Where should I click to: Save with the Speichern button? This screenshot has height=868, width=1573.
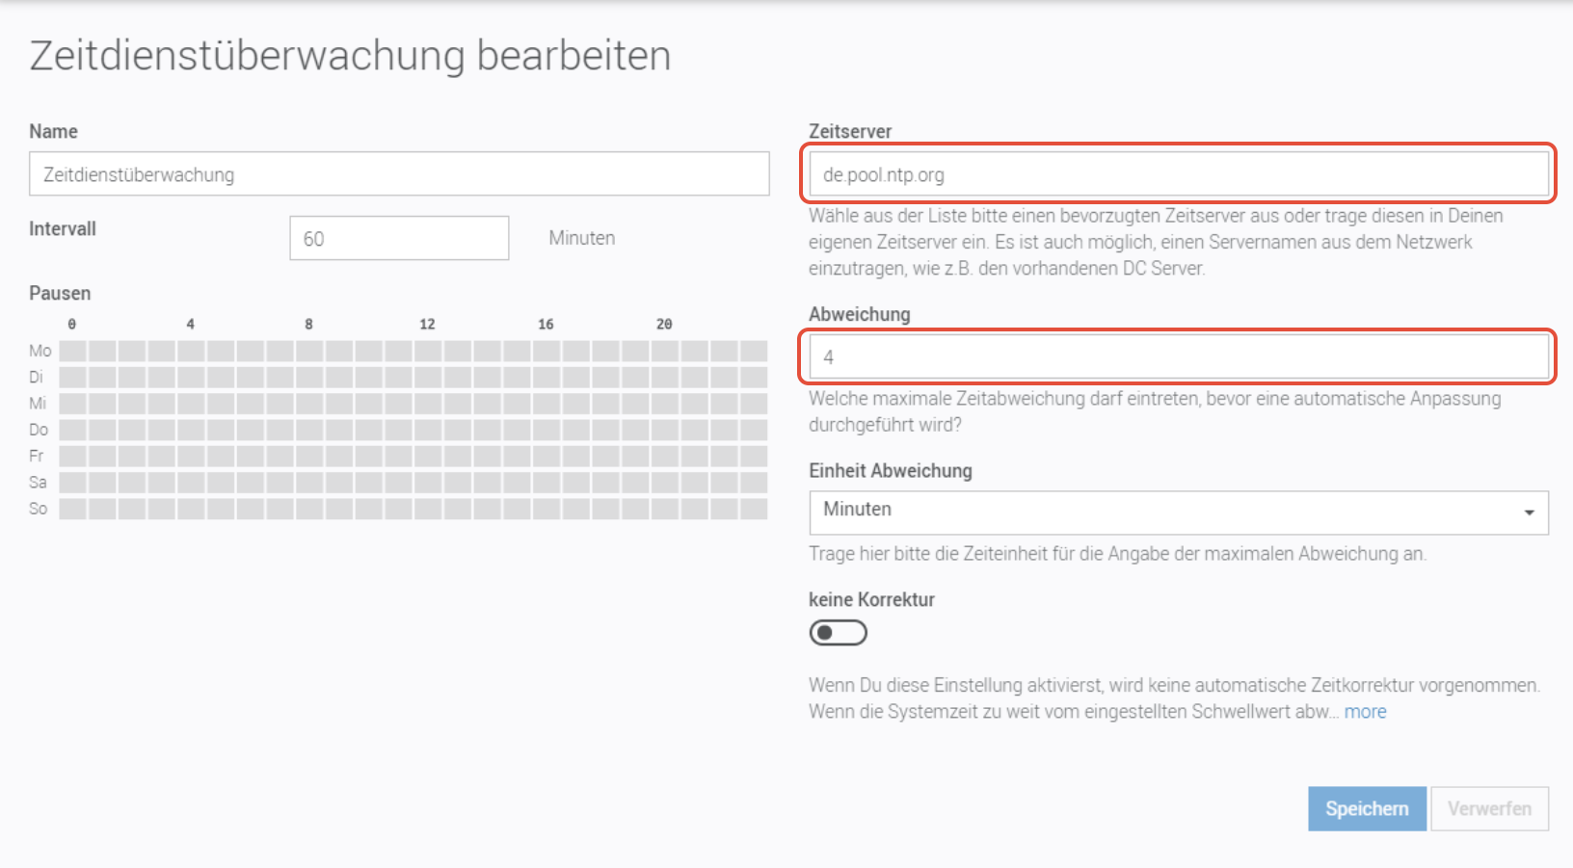click(x=1367, y=809)
